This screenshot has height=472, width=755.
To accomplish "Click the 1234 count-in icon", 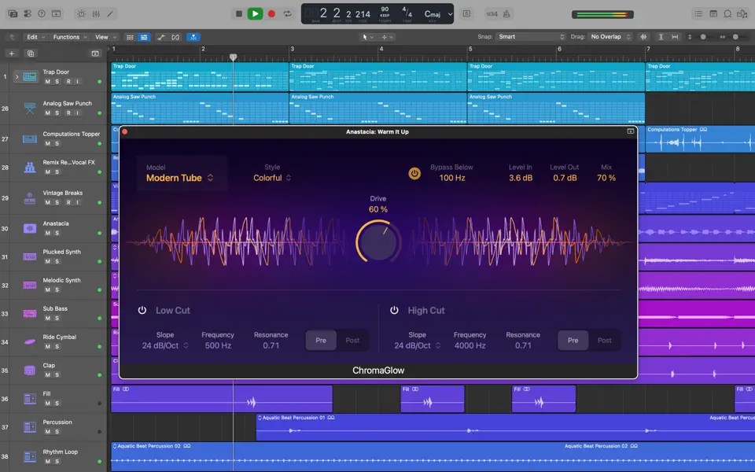I will (x=492, y=13).
